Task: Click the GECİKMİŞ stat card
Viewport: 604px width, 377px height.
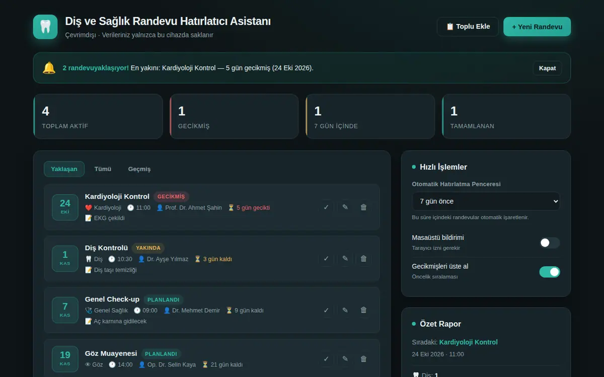Action: pos(234,116)
